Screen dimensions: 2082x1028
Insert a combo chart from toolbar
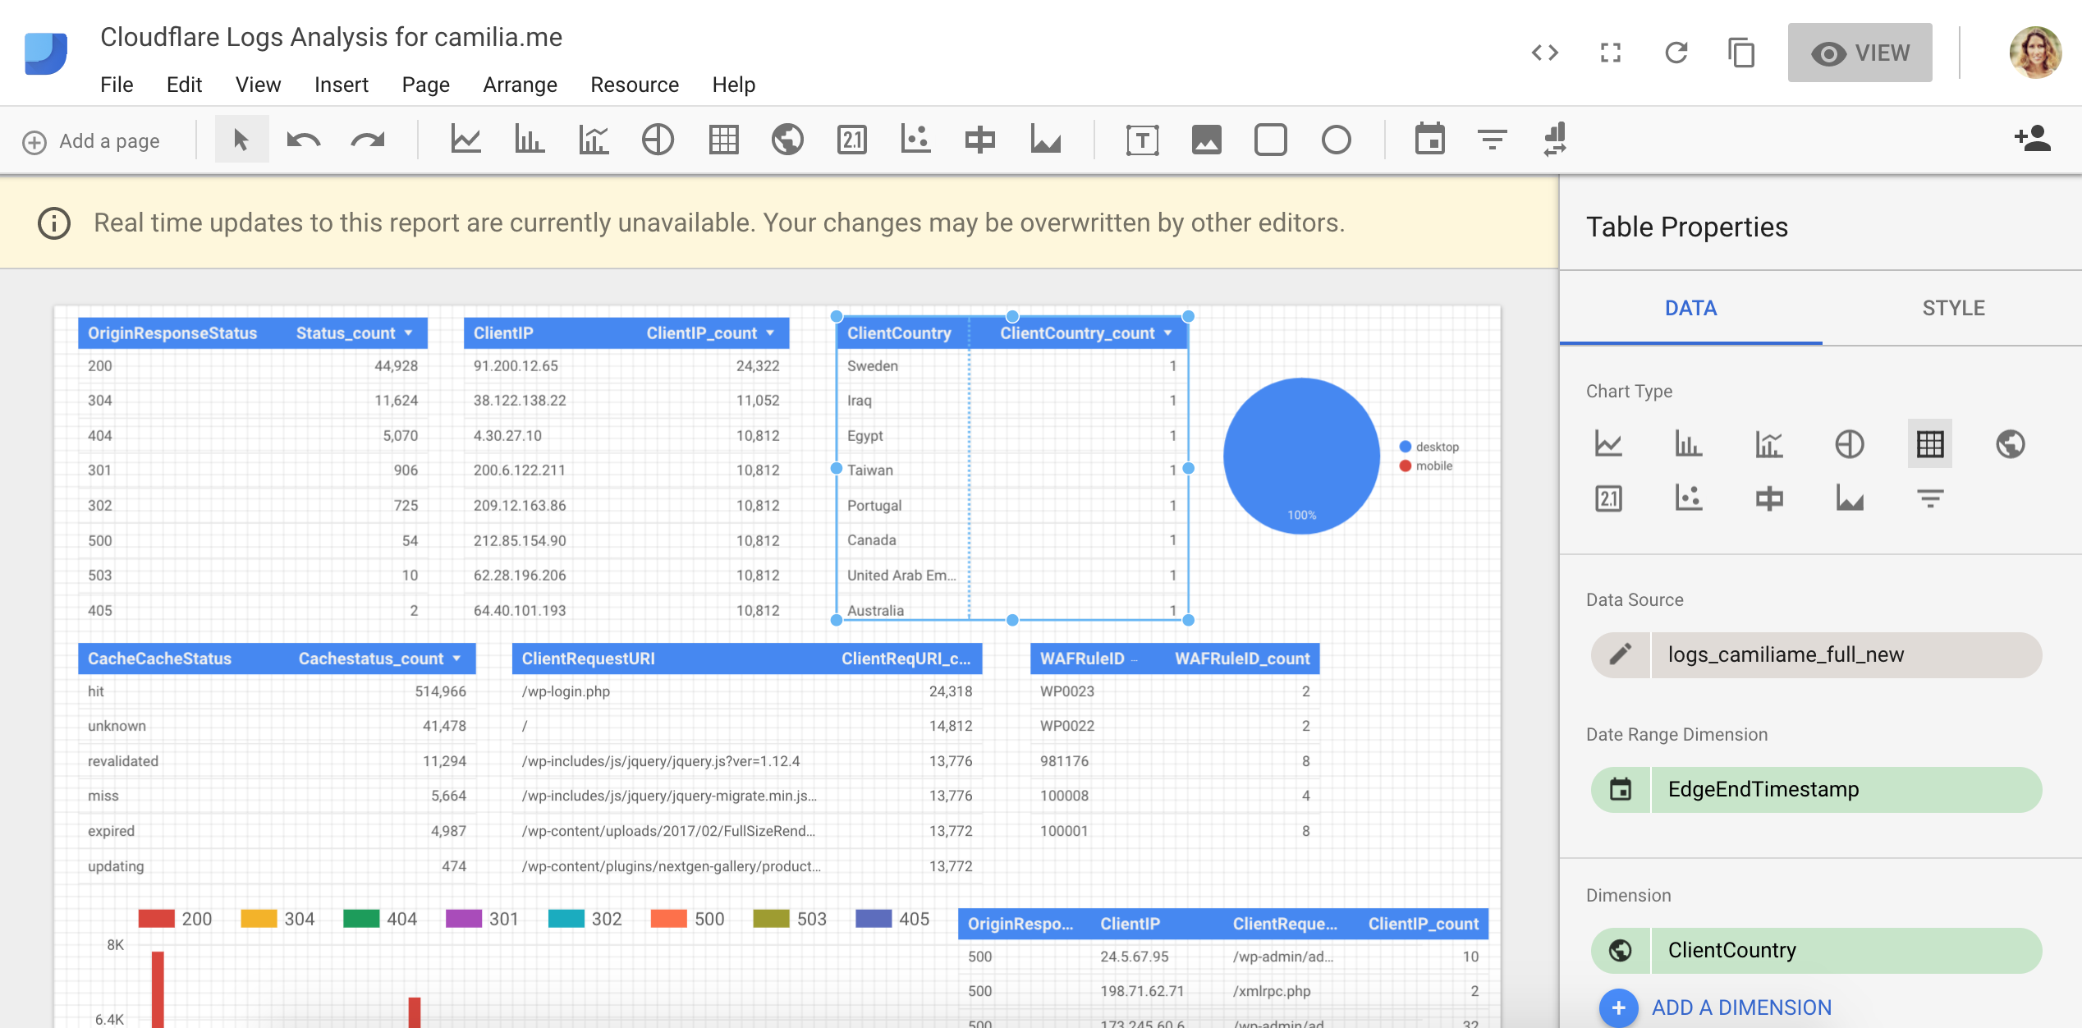point(594,140)
